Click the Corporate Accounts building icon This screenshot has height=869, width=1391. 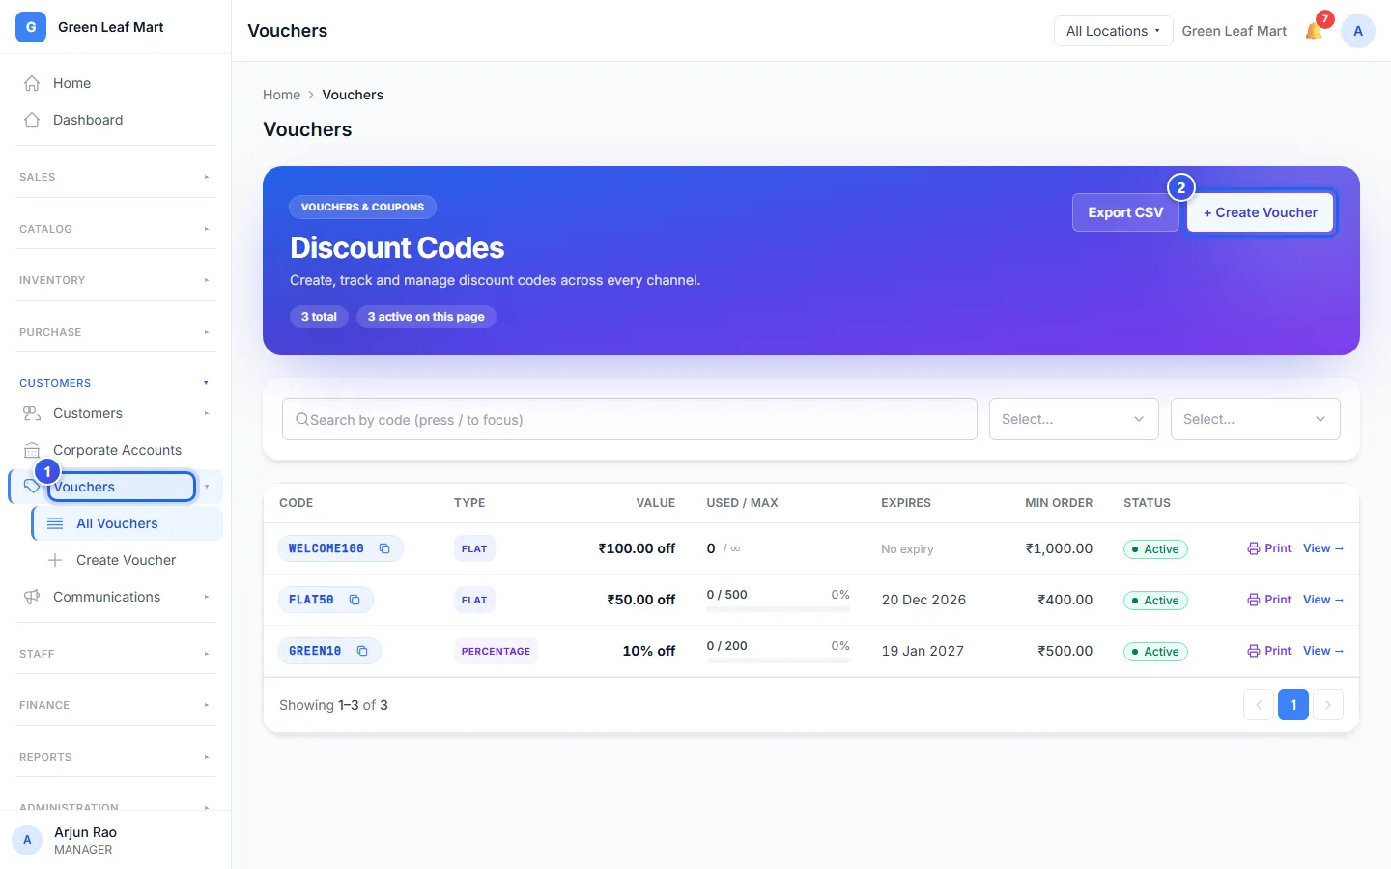click(x=32, y=450)
